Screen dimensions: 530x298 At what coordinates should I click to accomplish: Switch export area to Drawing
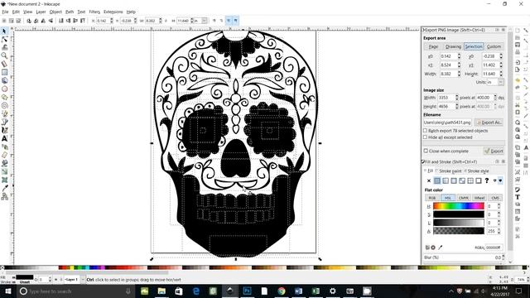[453, 46]
